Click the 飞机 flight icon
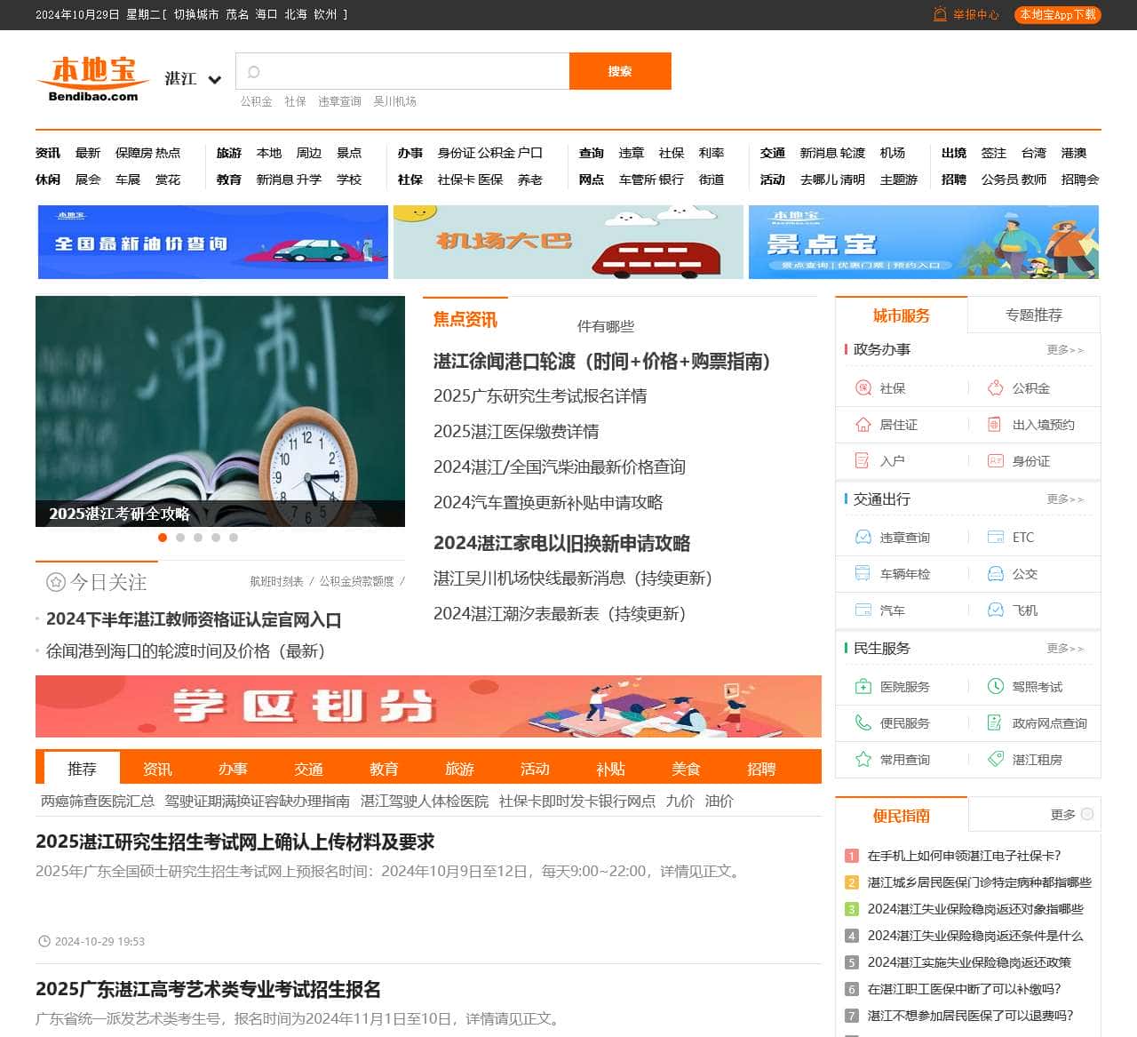The height and width of the screenshot is (1037, 1137). click(x=996, y=610)
